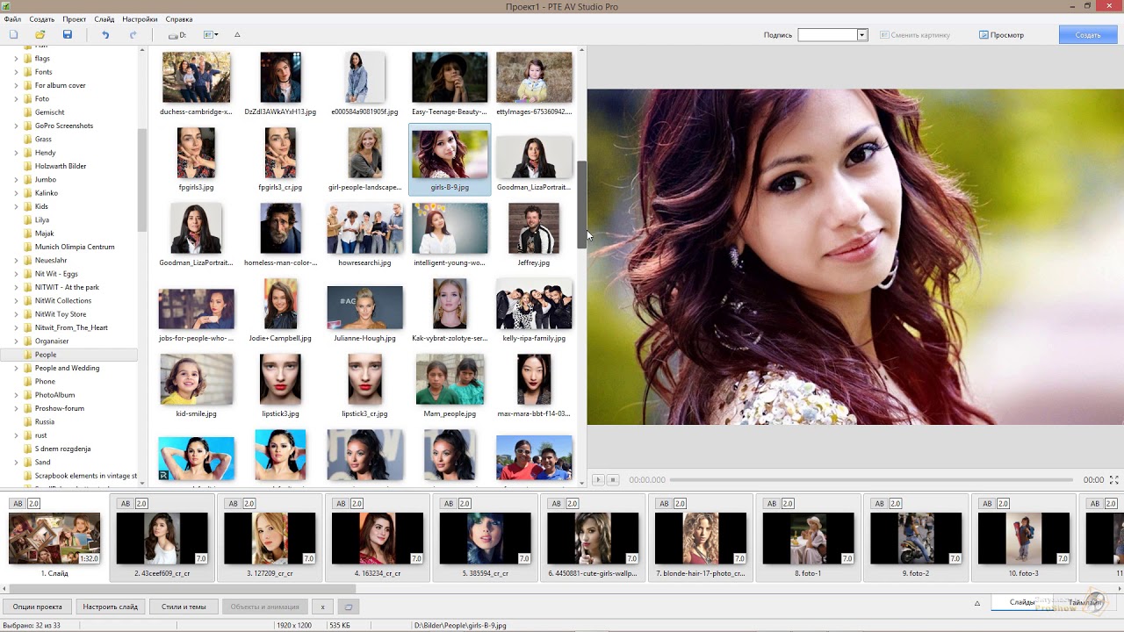Screen dimensions: 1124x632
Task: Click AB transition icon on slide 8. foto-1
Action: (772, 504)
